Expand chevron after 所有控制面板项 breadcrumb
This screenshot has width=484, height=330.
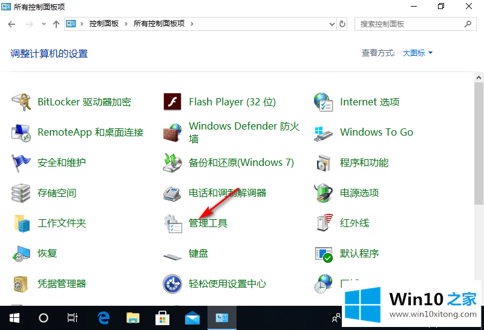[192, 24]
